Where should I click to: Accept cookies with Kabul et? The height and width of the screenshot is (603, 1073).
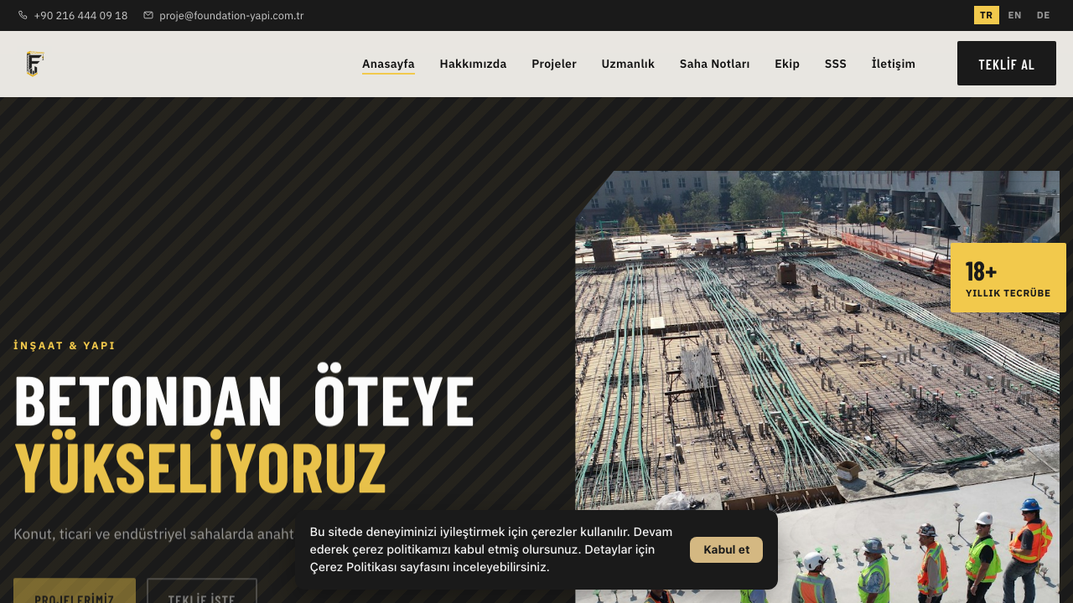(x=726, y=549)
